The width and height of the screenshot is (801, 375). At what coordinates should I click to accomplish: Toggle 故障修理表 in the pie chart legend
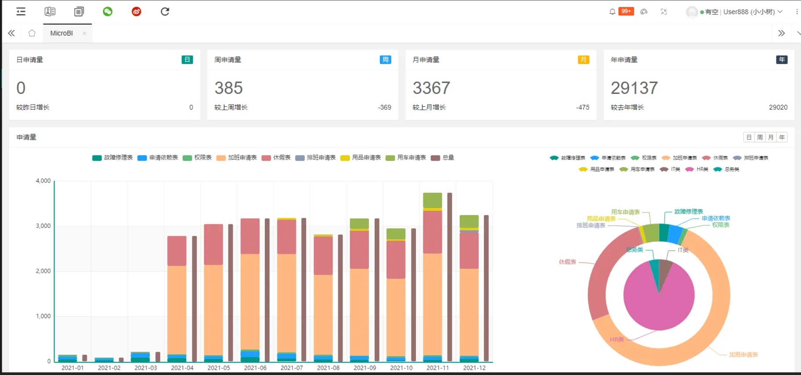pos(567,158)
